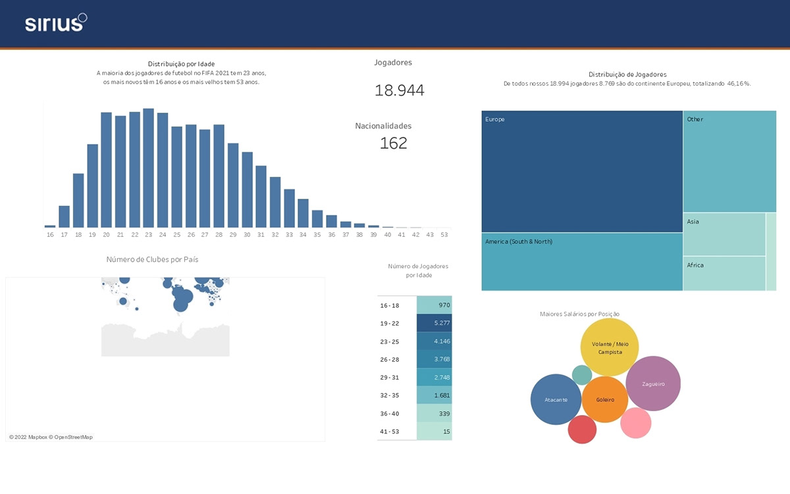
Task: Select the Europe treemap block
Action: coord(582,171)
